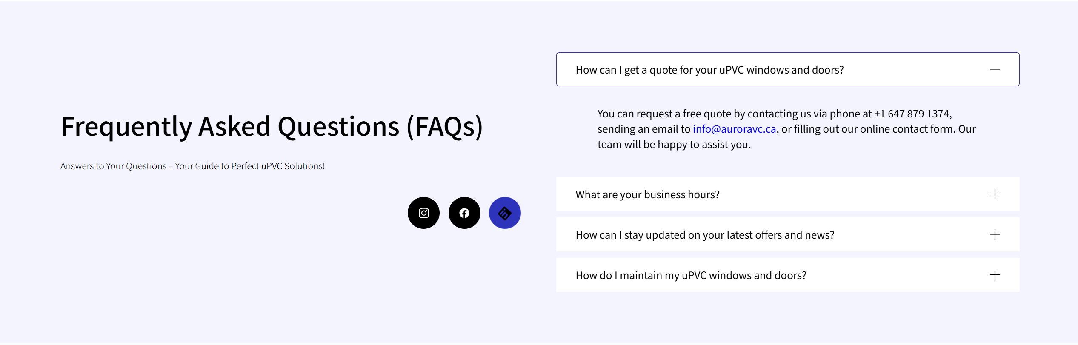The height and width of the screenshot is (345, 1078).
Task: Expand the latest offers and news question
Action: click(x=705, y=235)
